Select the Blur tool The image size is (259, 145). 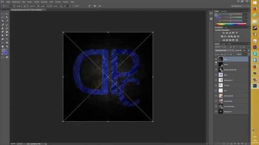pos(2,35)
